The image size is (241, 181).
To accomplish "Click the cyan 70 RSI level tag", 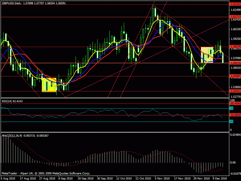I will tap(231, 108).
